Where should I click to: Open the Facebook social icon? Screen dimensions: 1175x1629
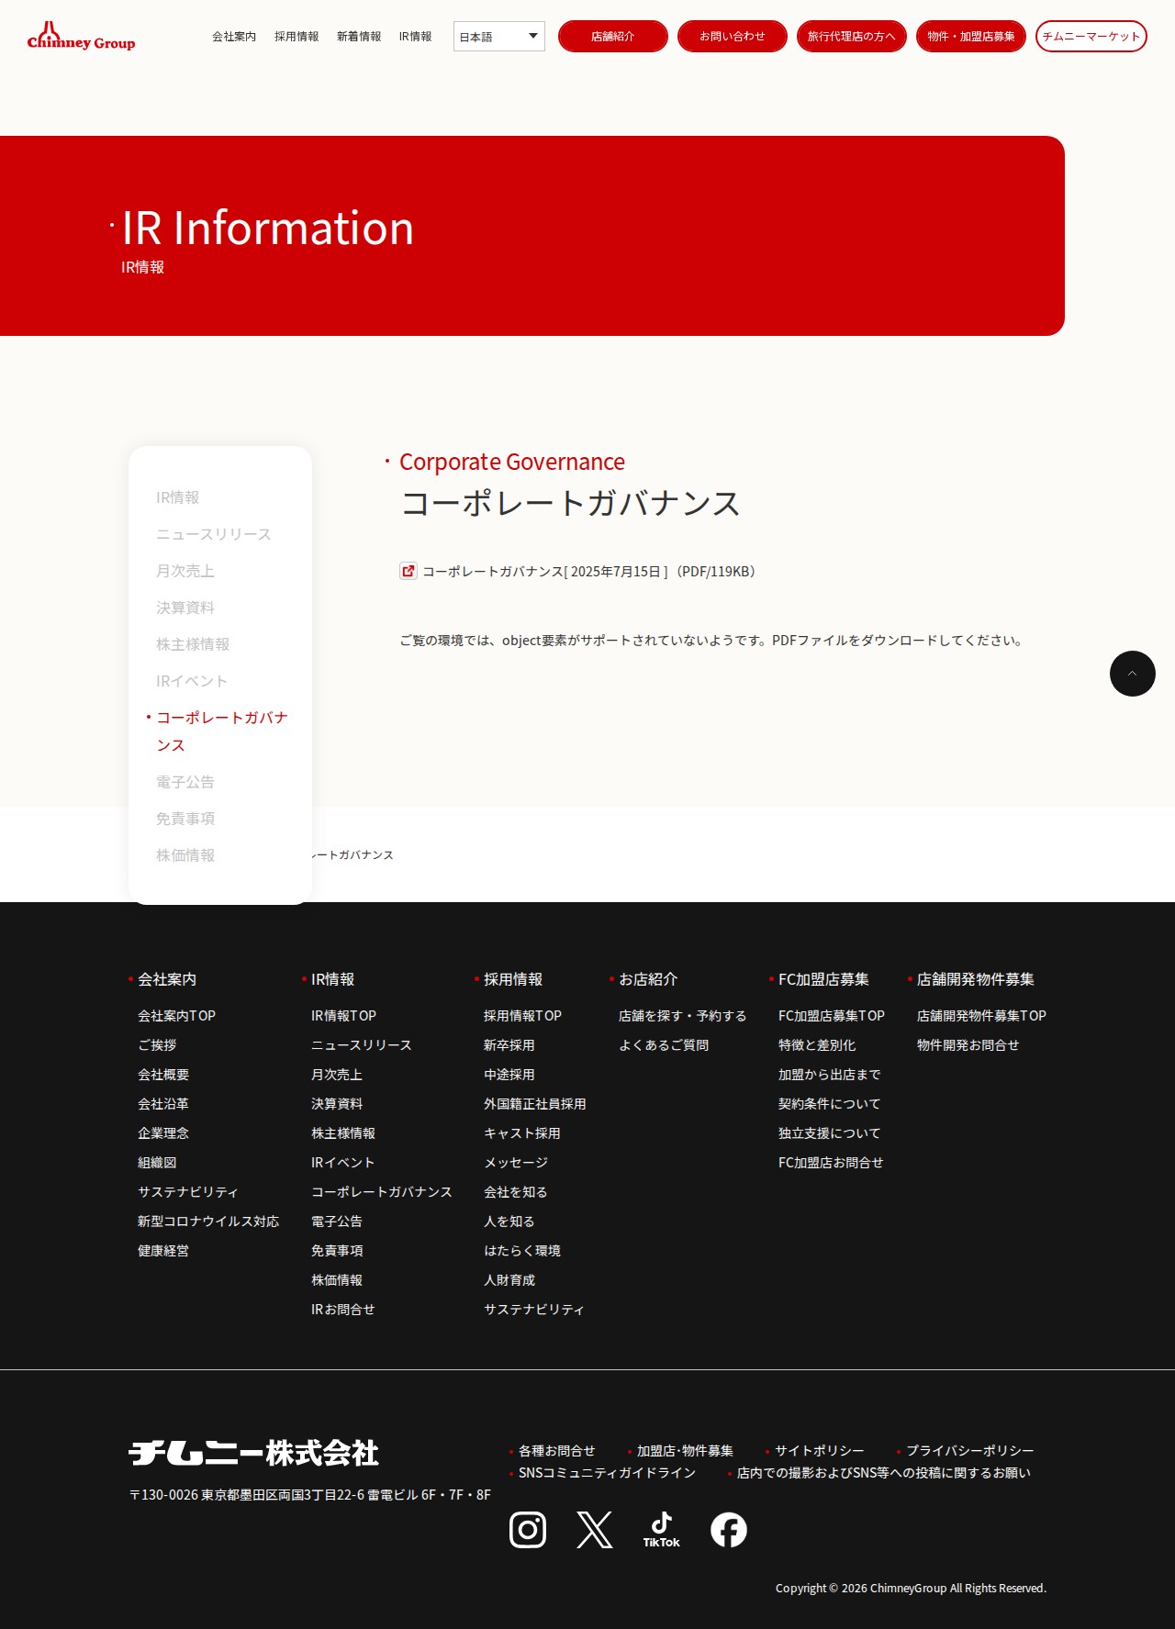point(729,1530)
